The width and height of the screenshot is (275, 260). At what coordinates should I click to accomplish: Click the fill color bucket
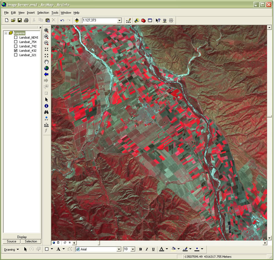tap(174, 249)
